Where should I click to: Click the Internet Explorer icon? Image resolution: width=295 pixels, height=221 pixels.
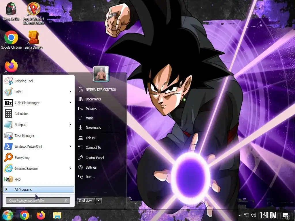tap(8, 168)
